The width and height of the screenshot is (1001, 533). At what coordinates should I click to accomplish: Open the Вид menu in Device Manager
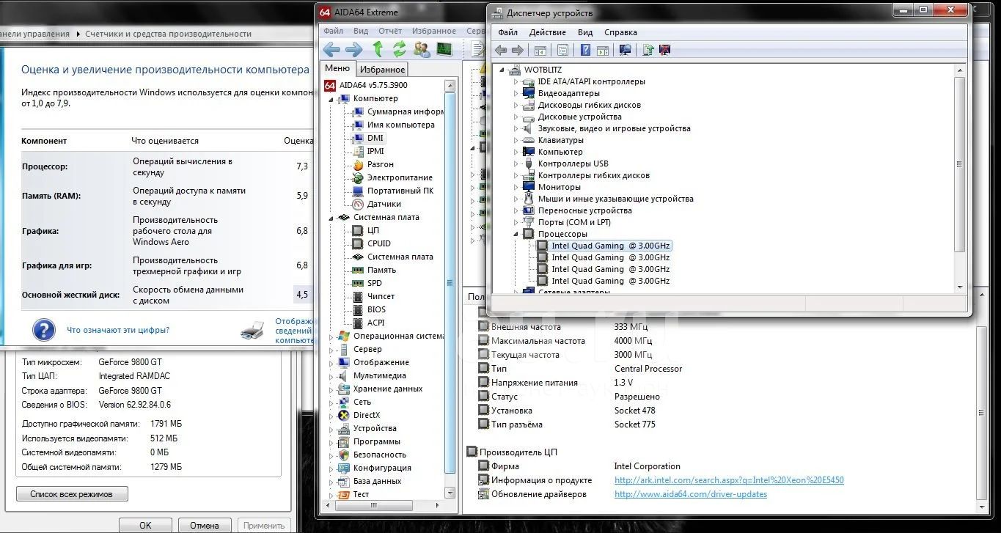pyautogui.click(x=585, y=32)
